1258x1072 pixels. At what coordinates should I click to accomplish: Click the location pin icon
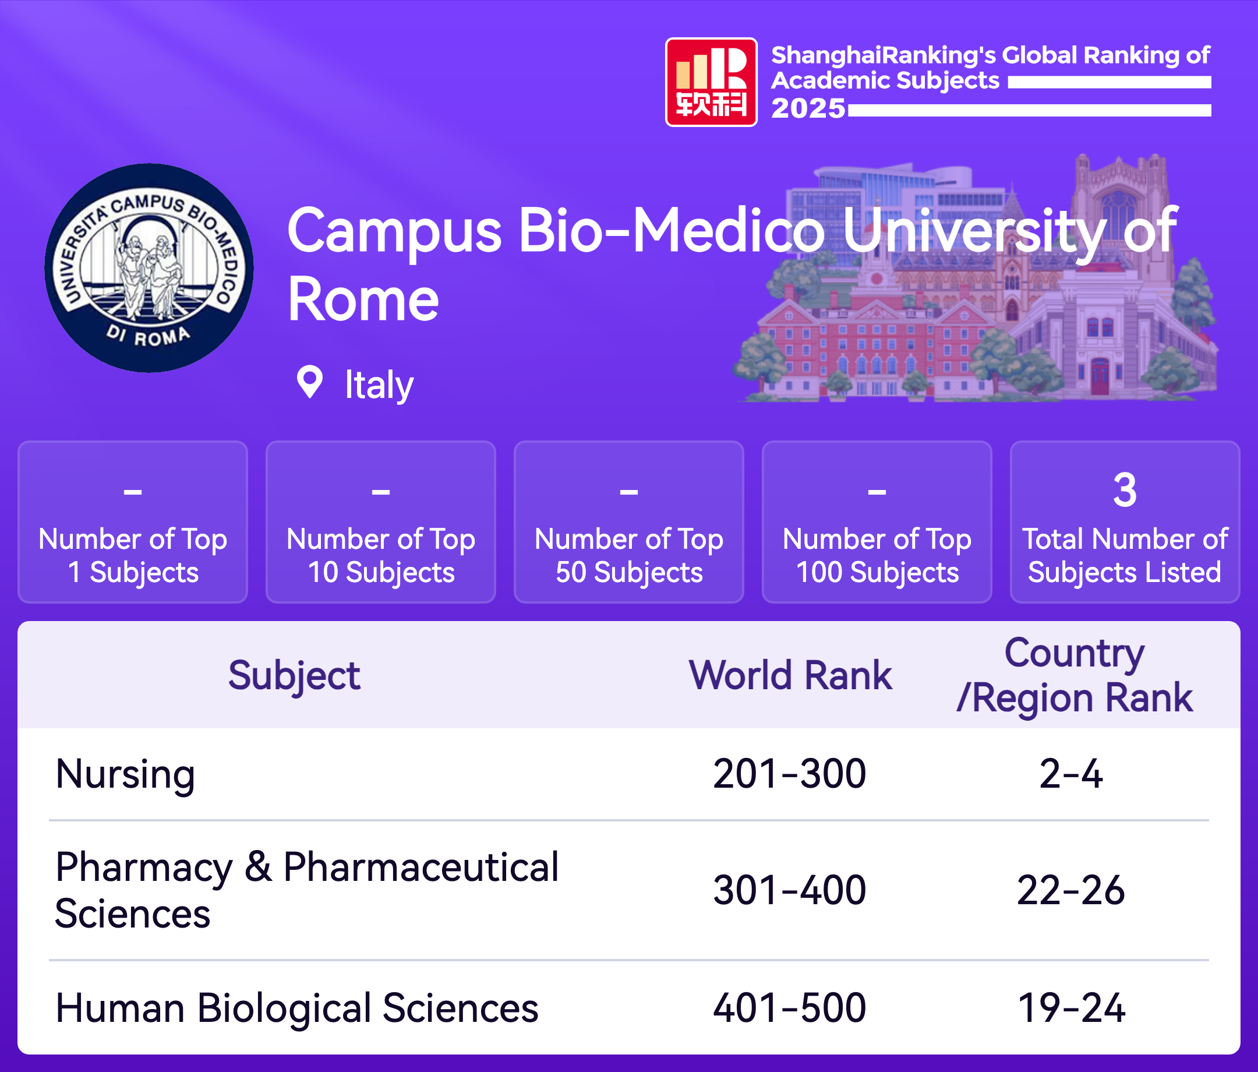(x=310, y=382)
